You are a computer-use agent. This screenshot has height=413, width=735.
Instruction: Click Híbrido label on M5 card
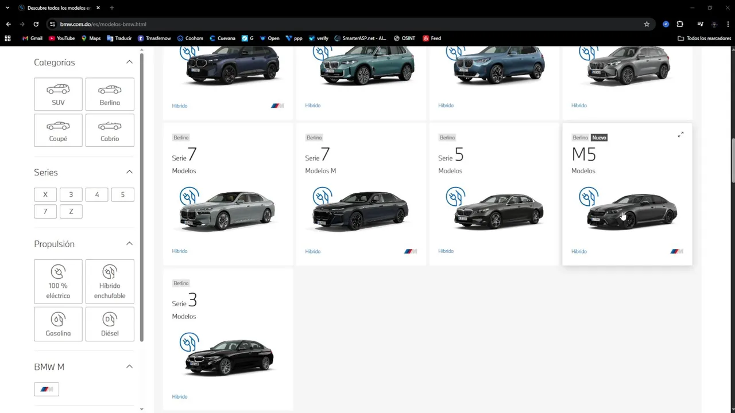tap(579, 251)
